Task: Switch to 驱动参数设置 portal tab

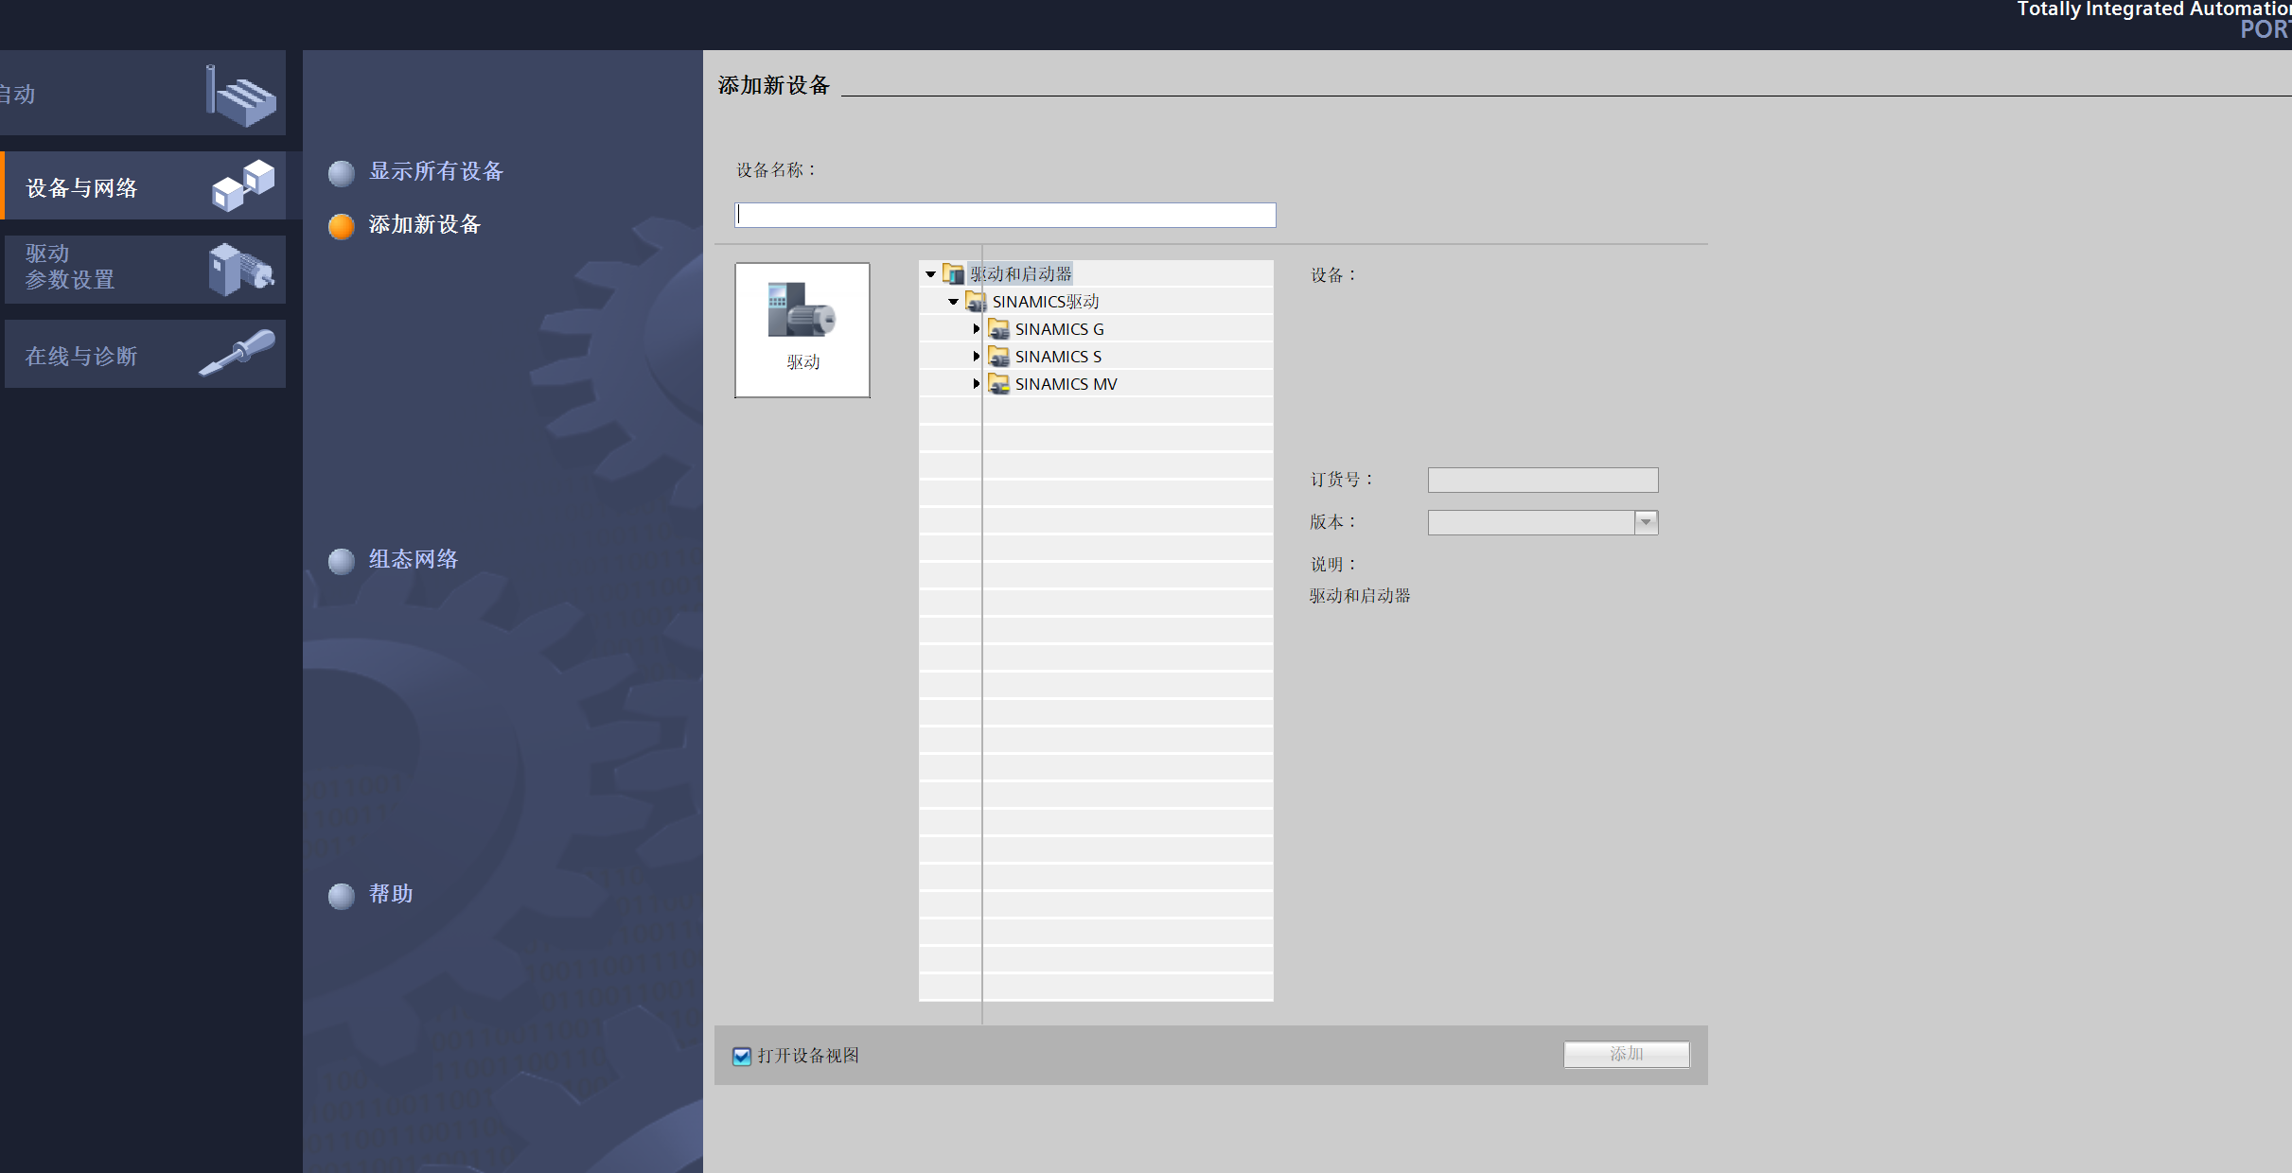Action: click(71, 268)
